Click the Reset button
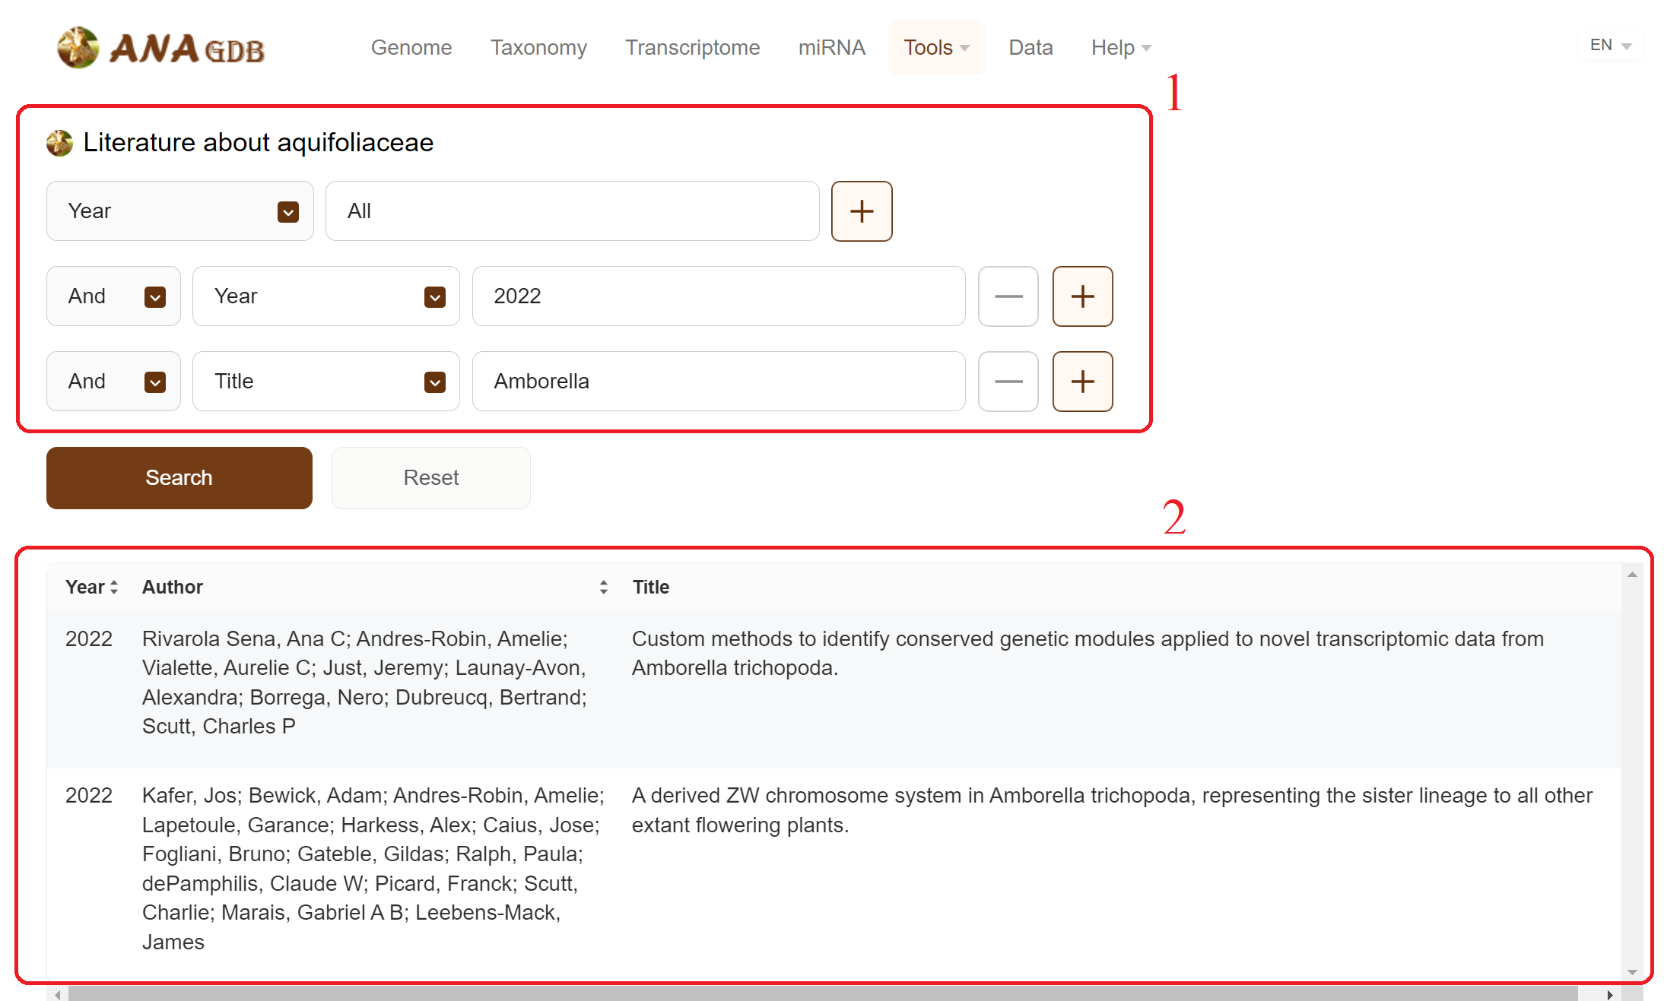1664x1001 pixels. point(430,477)
